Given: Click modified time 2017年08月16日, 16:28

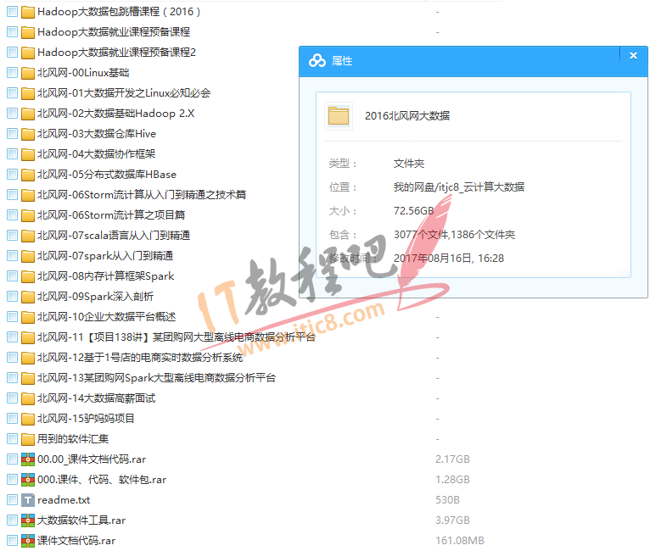Looking at the screenshot, I should tap(449, 259).
